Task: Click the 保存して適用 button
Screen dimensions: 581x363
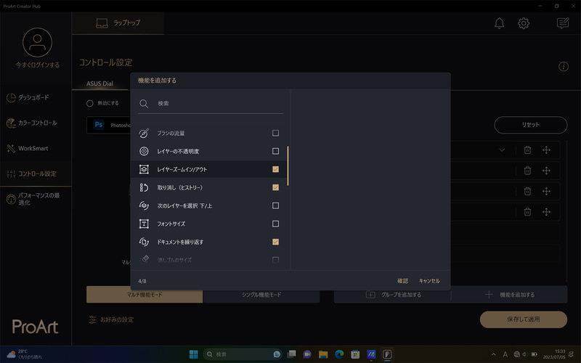Action: click(x=523, y=319)
